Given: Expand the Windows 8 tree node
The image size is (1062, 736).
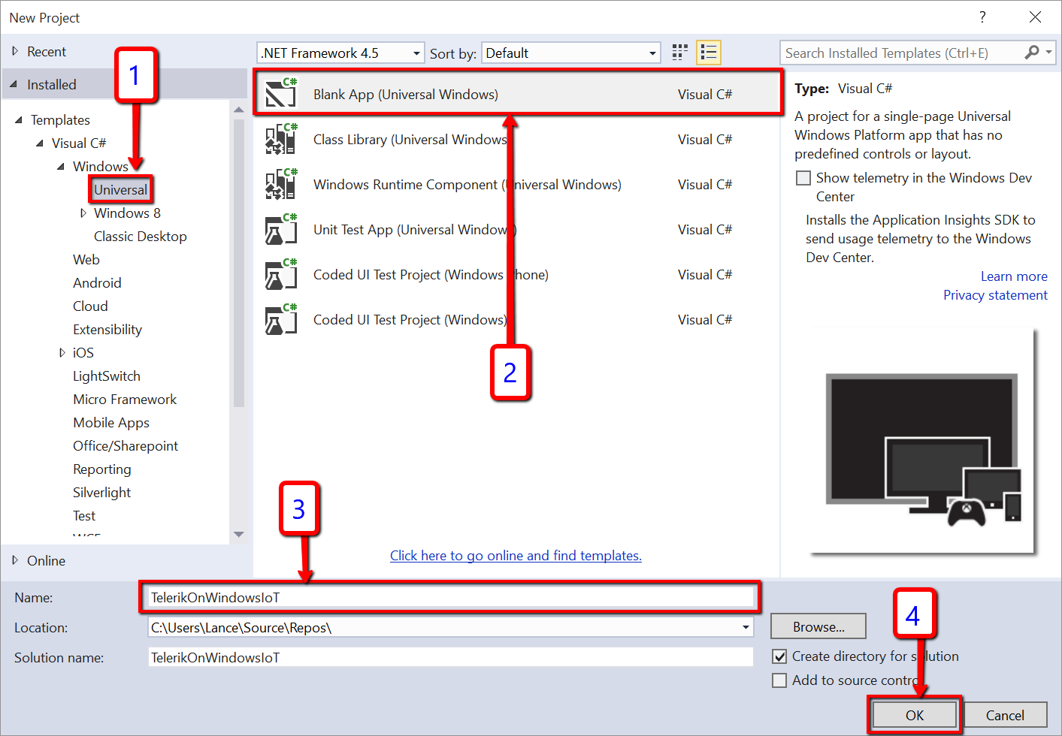Looking at the screenshot, I should pyautogui.click(x=83, y=213).
